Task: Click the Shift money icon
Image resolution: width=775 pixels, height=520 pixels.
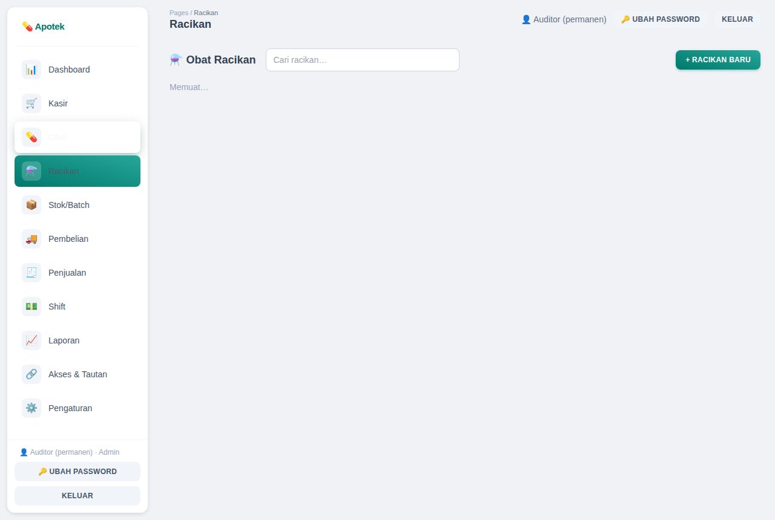Action: point(31,307)
